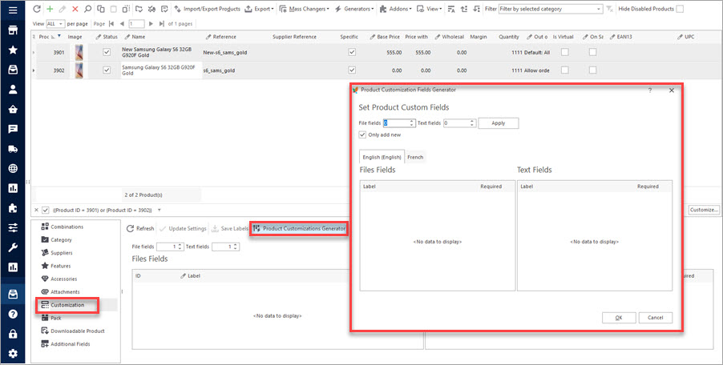The width and height of the screenshot is (723, 365).
Task: Open help question mark in generator dialog
Action: point(650,90)
